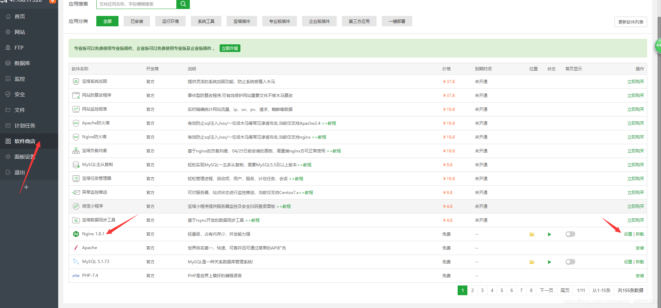Click the 网站防篡改程序 window icon

(x=76, y=95)
